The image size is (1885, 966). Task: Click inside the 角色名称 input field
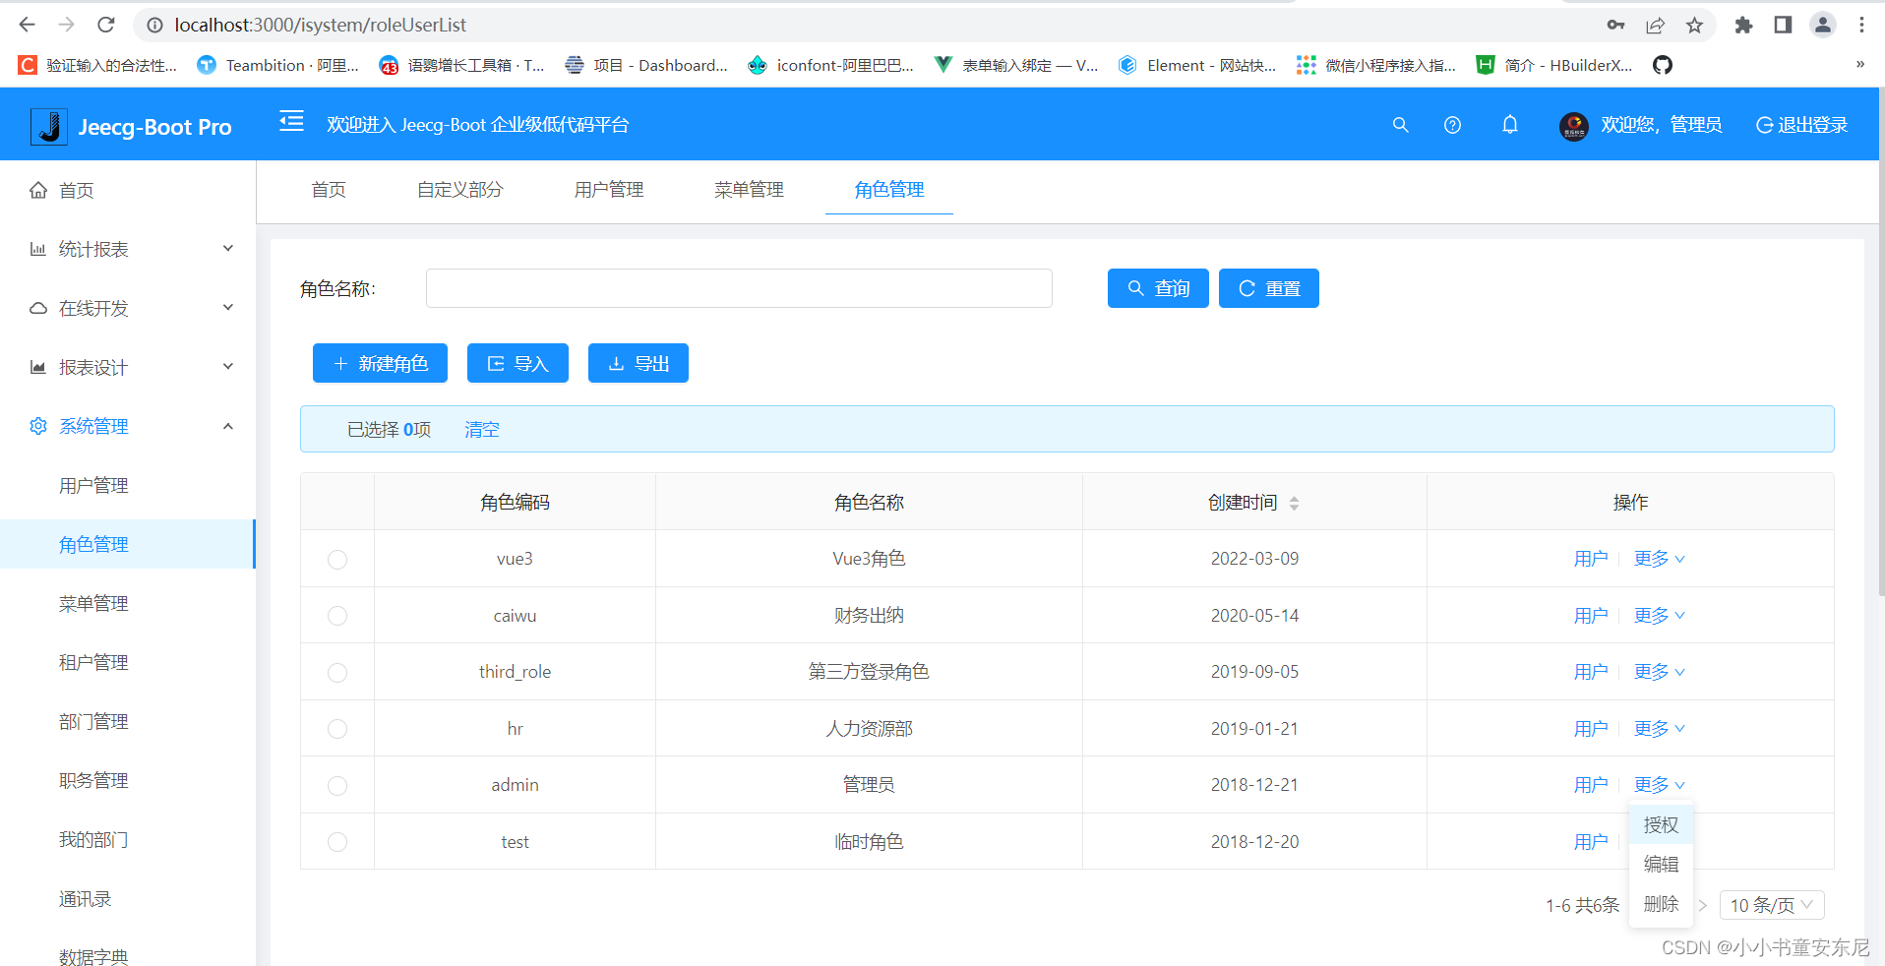click(739, 287)
